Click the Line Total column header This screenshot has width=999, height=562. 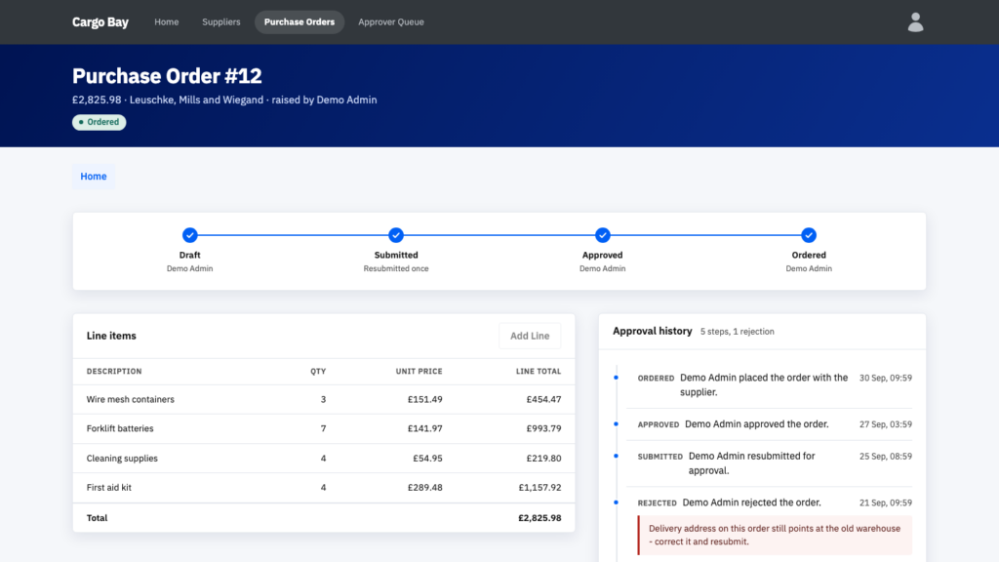tap(539, 372)
